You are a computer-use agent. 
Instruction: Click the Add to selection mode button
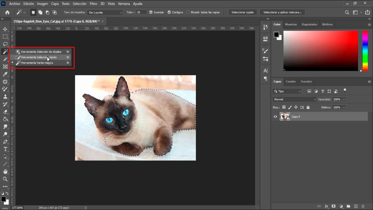[x=40, y=12]
